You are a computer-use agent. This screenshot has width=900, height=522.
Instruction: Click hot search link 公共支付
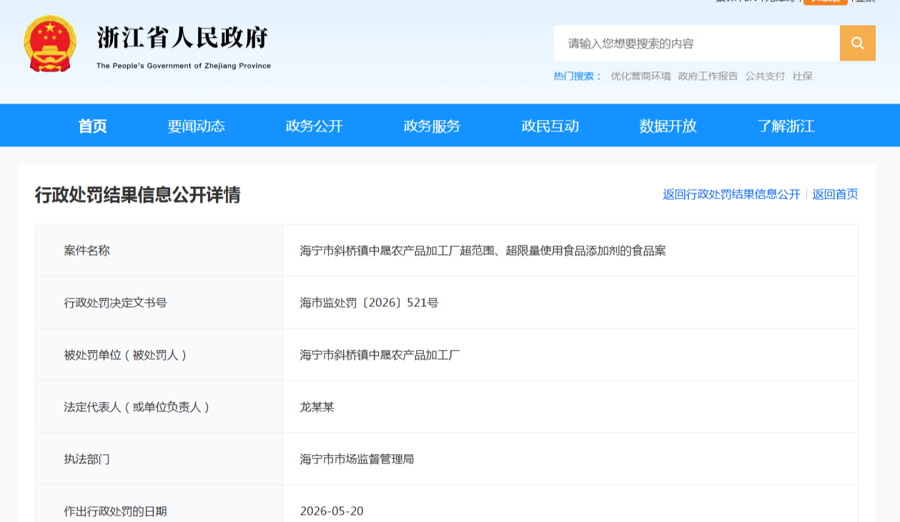click(x=765, y=76)
